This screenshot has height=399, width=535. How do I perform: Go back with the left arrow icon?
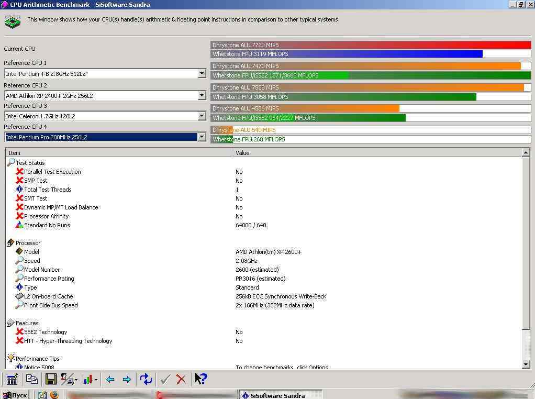110,379
